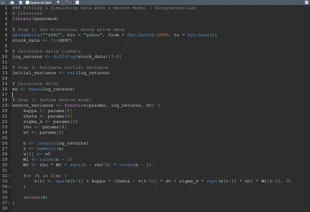
Task: Click the Save document floppy icon
Action: pyautogui.click(x=21, y=2)
